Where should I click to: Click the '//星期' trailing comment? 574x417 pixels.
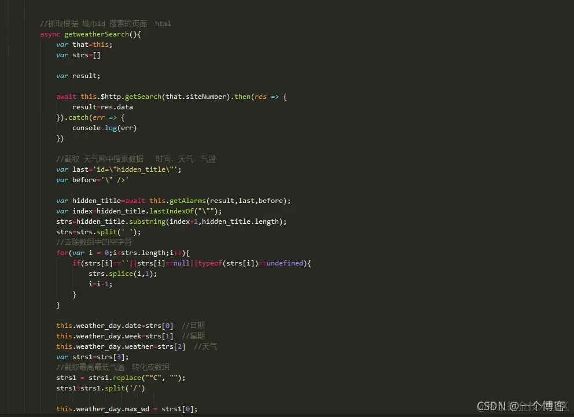[x=193, y=336]
